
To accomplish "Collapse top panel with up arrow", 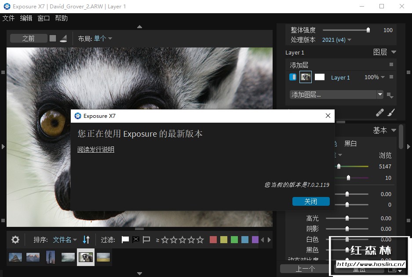I will 139,26.
